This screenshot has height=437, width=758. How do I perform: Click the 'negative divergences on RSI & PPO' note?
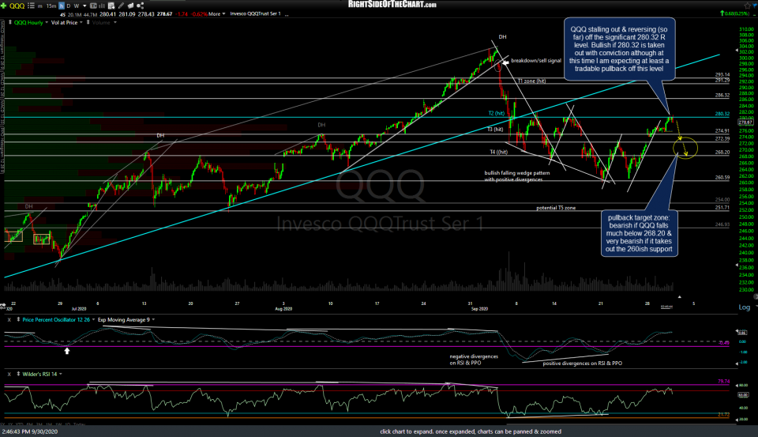(x=474, y=360)
